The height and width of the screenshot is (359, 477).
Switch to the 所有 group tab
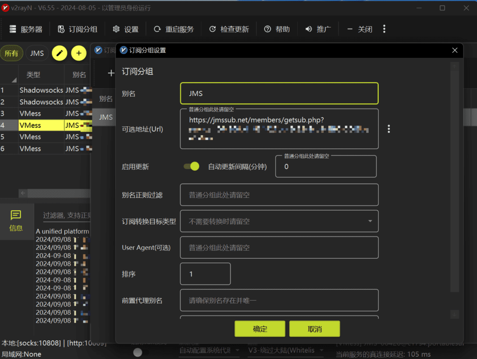tap(12, 53)
